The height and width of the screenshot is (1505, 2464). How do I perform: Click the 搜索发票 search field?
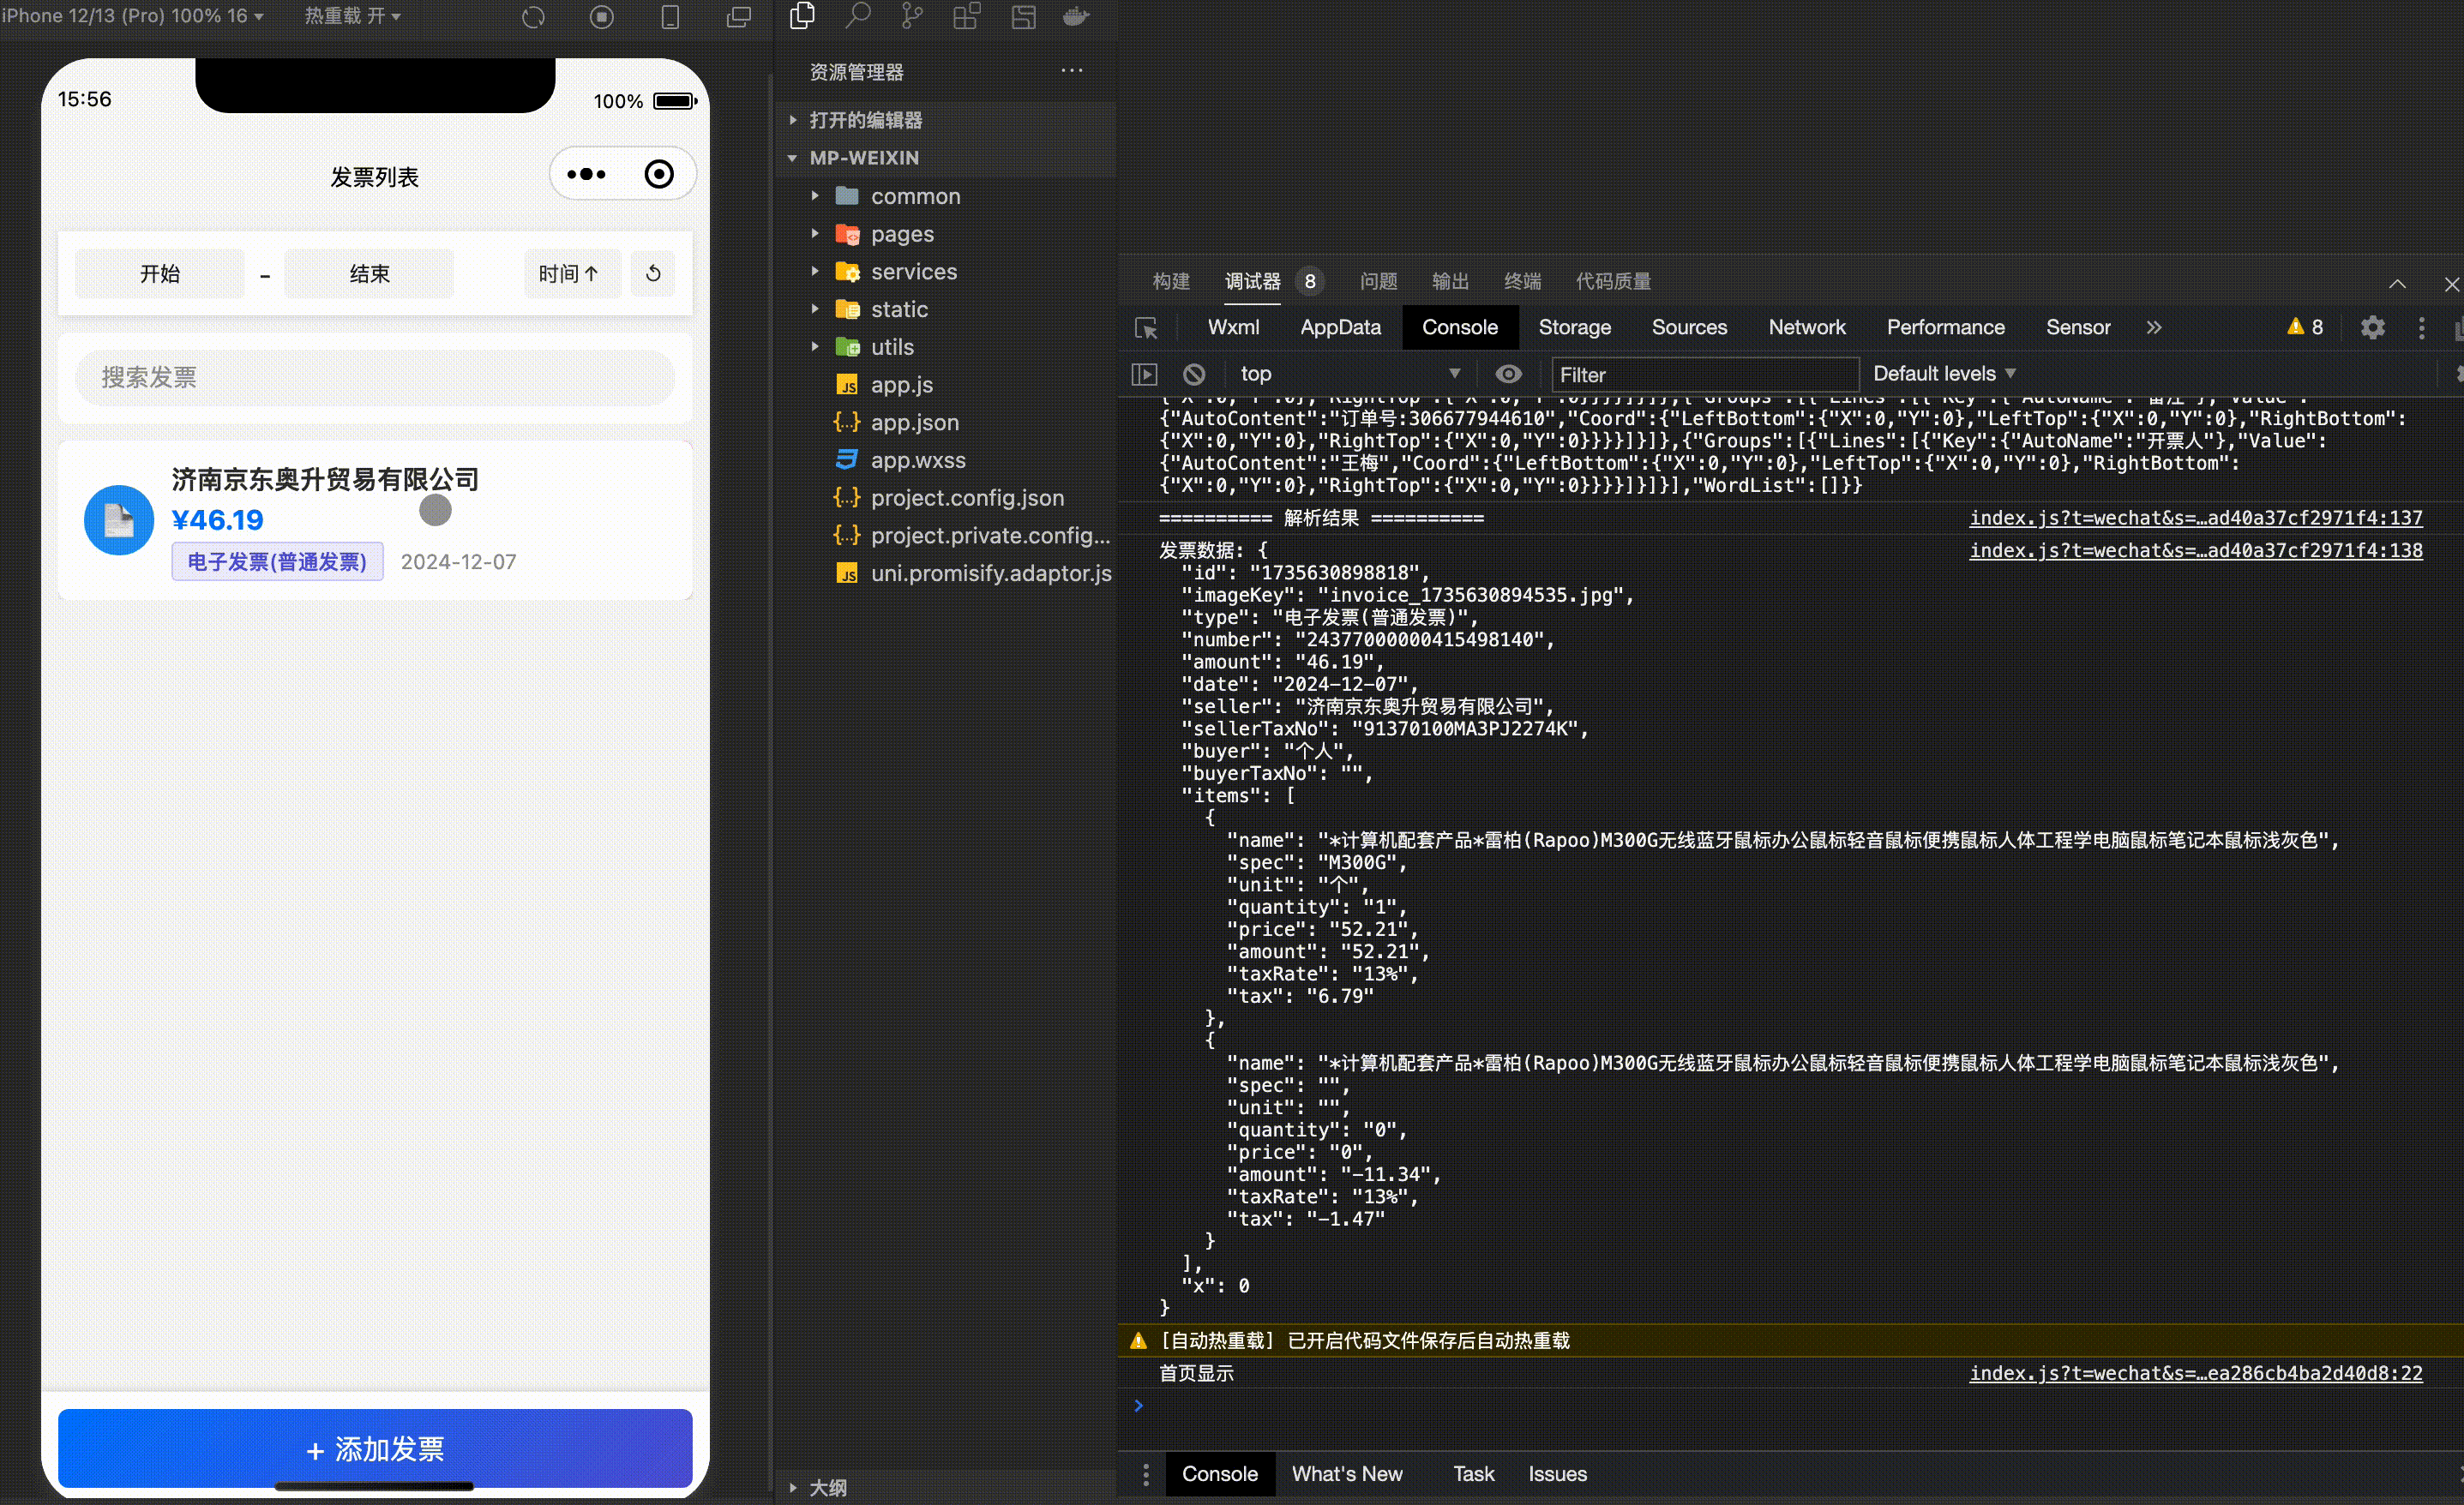[x=375, y=377]
